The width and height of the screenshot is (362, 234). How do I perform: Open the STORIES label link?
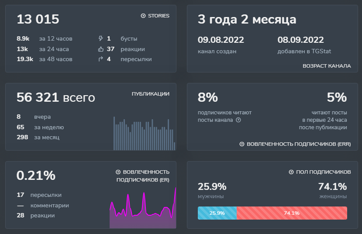(159, 16)
